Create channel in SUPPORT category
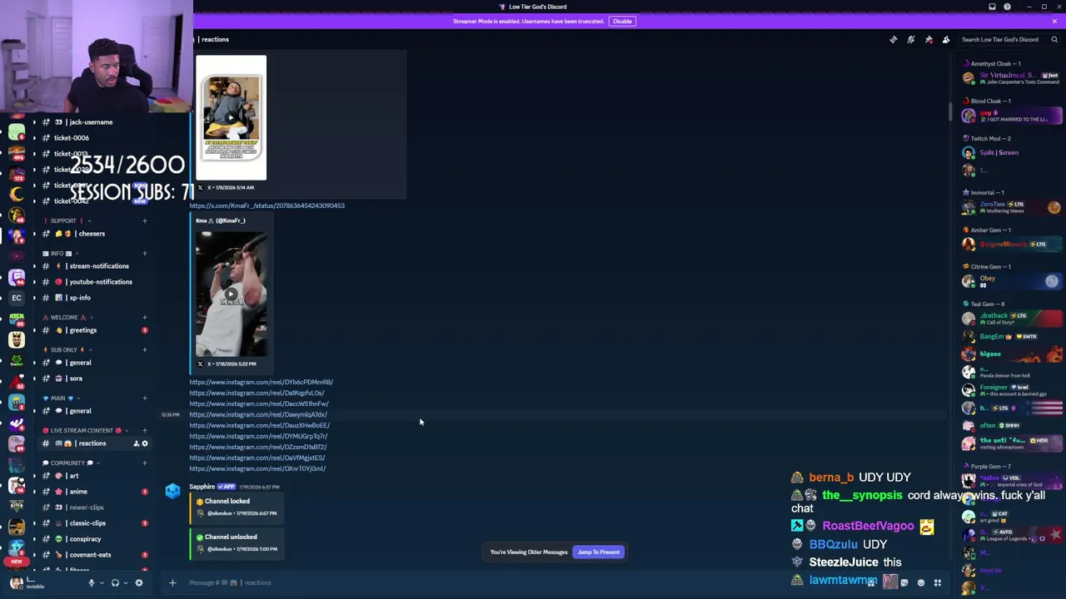Image resolution: width=1066 pixels, height=599 pixels. click(x=144, y=220)
